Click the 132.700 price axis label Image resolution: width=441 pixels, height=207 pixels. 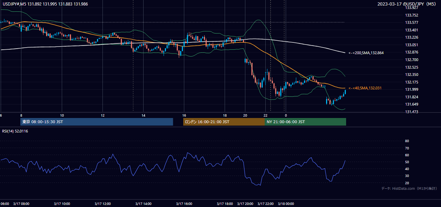coord(412,60)
